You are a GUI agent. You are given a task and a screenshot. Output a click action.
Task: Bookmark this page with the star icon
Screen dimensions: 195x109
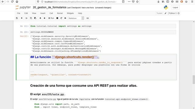[x=137, y=2]
